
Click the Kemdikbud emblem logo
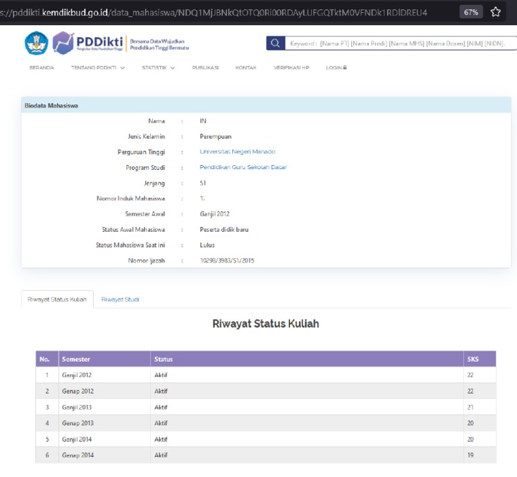tap(36, 43)
